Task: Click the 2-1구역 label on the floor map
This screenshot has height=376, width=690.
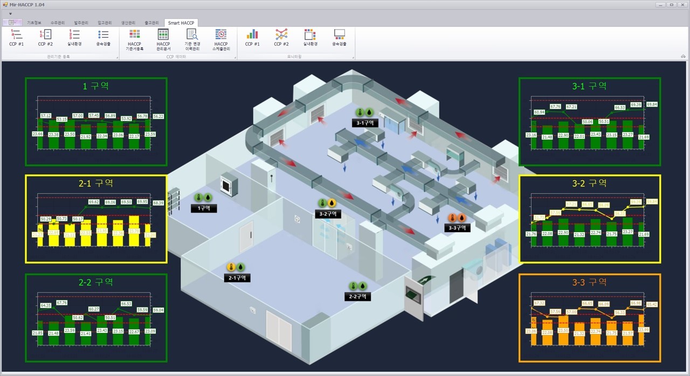Action: [237, 277]
